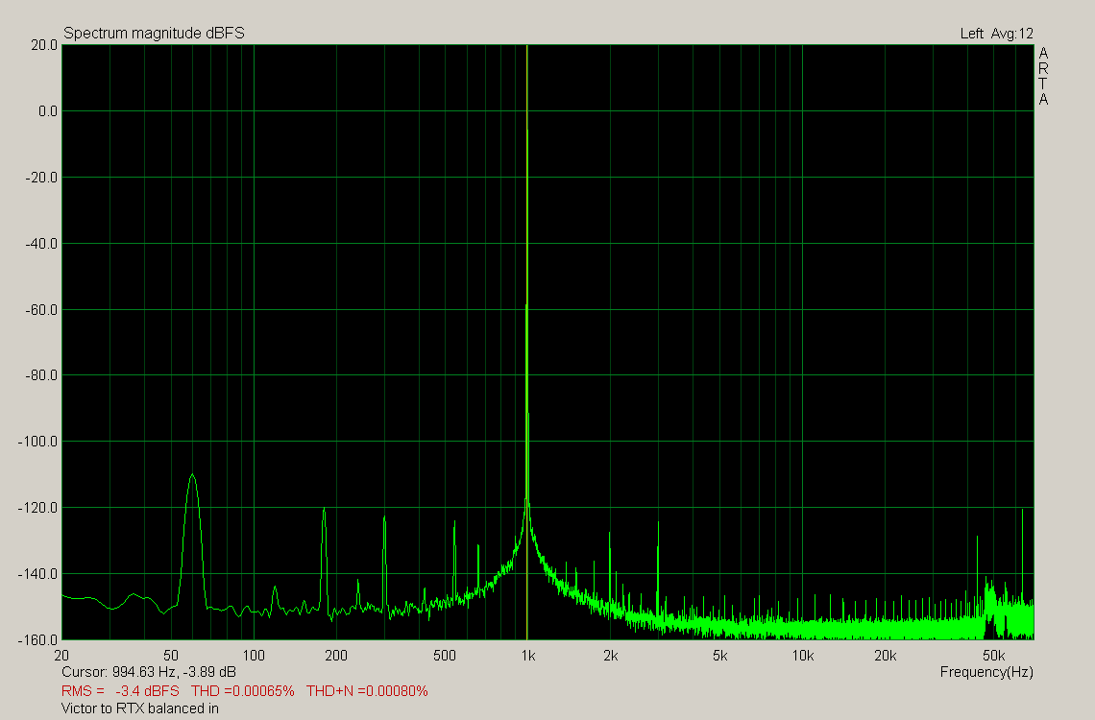
Task: Click the 0.0 dB axis label
Action: tap(47, 111)
